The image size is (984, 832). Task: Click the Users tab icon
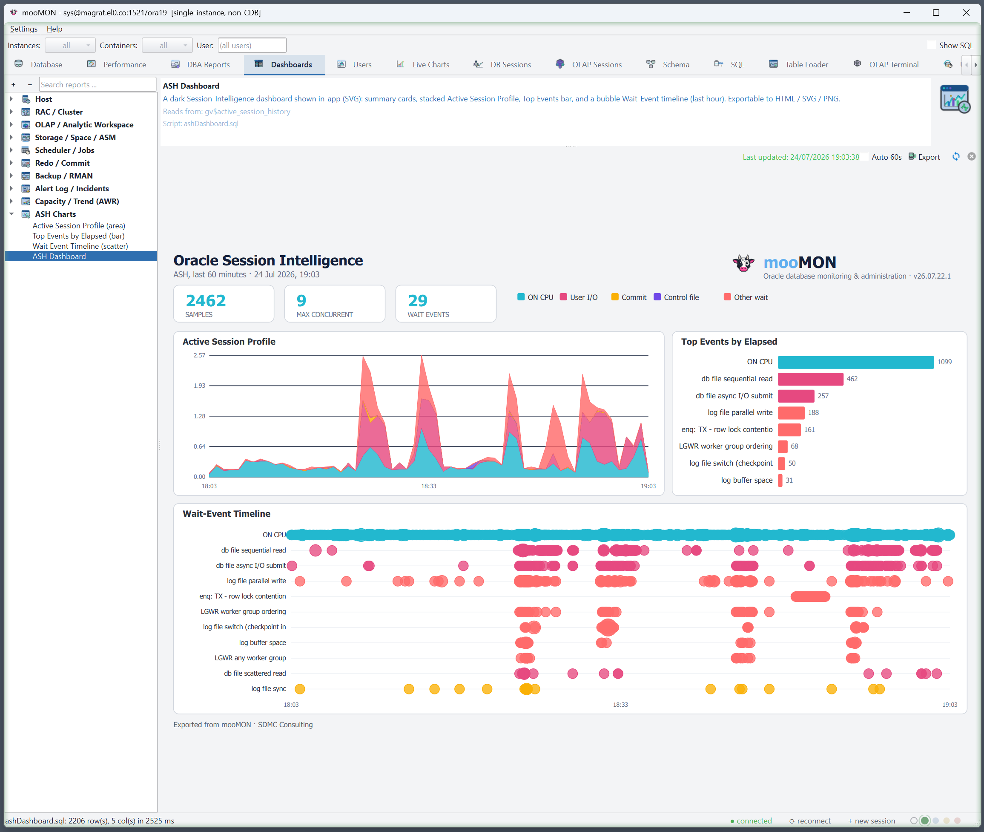pos(341,64)
